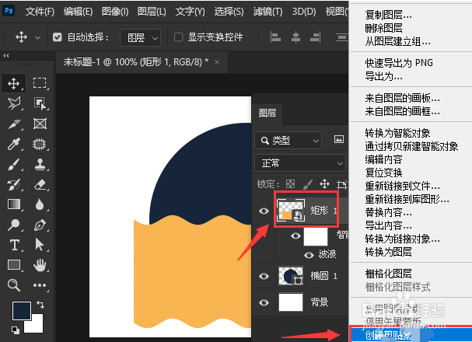Screen dimensions: 472x342
Task: Switch to the 图层 panel tab
Action: tap(267, 113)
